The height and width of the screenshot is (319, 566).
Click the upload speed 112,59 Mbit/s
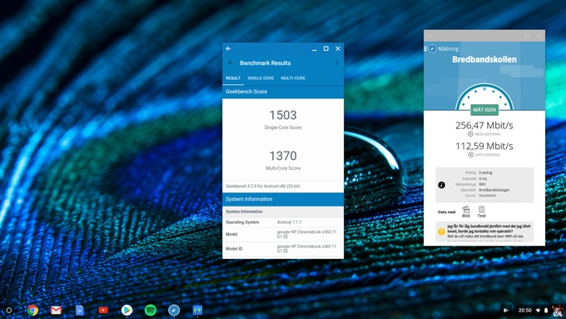(x=484, y=146)
